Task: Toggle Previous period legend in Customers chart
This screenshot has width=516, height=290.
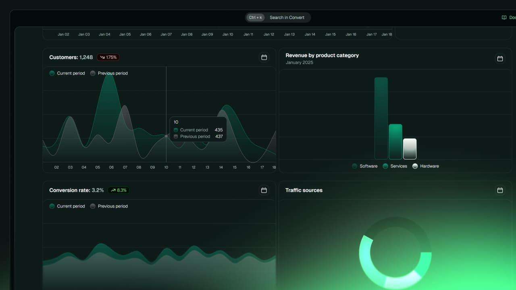Action: tap(109, 73)
